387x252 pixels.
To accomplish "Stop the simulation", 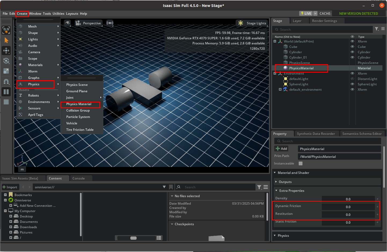I will pyautogui.click(x=6, y=102).
